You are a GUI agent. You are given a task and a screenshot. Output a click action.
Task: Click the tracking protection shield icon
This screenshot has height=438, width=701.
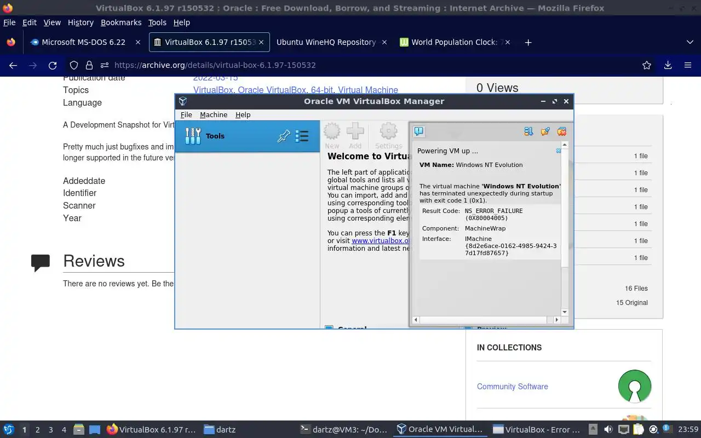tap(74, 65)
